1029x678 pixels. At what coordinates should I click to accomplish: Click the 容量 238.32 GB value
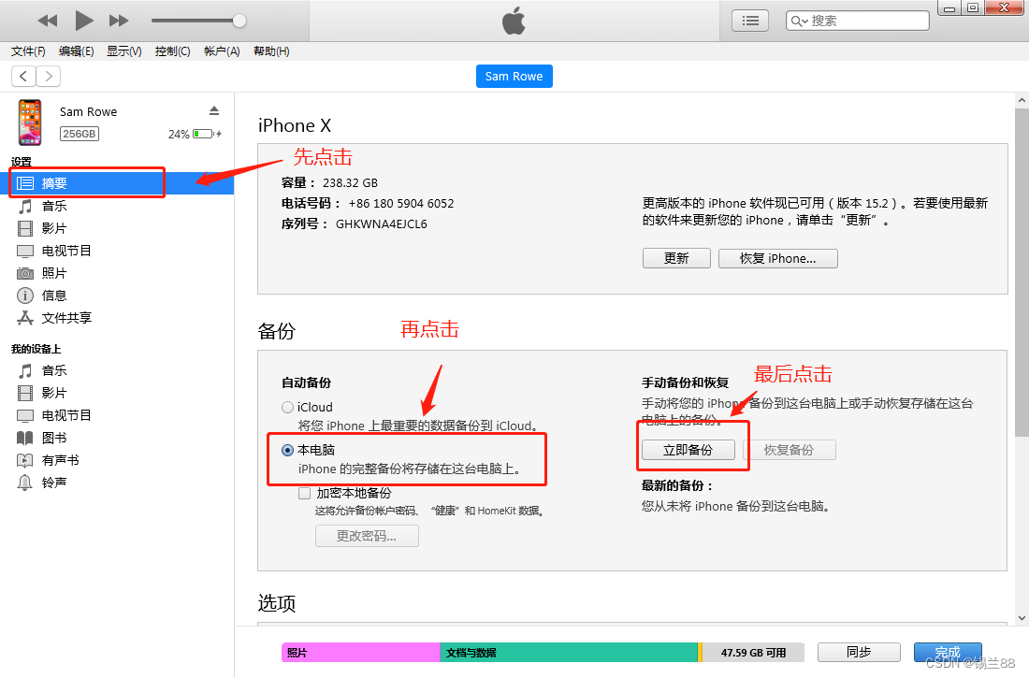click(350, 183)
